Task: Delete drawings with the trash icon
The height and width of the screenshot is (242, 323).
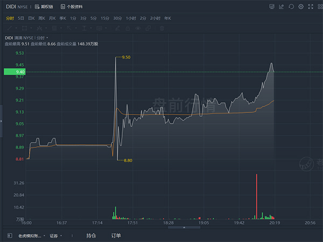Action: pos(162,28)
